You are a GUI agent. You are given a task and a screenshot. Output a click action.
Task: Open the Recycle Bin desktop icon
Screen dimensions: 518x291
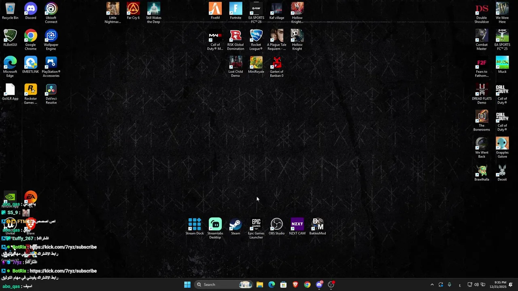(10, 11)
